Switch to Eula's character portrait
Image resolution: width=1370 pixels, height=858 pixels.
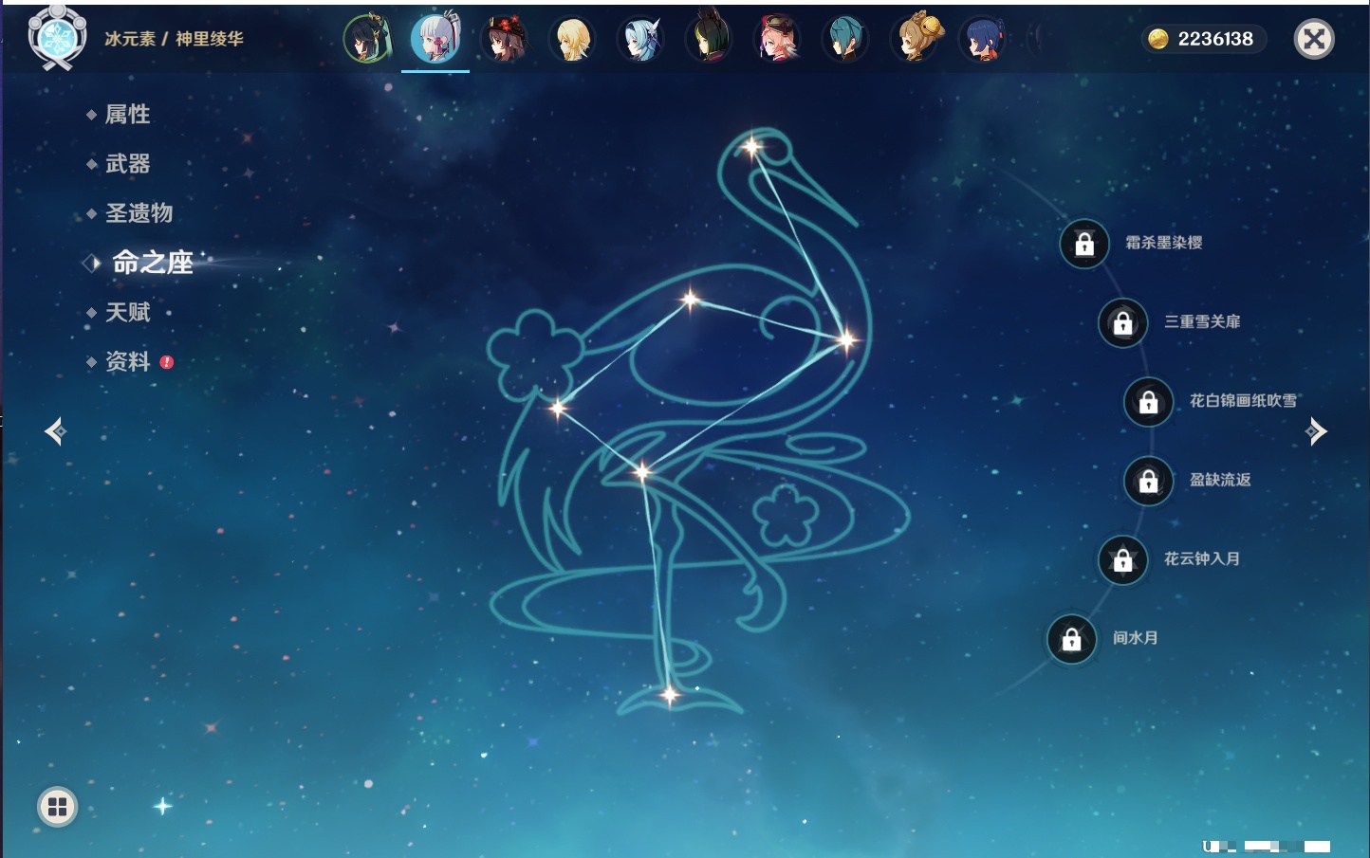640,39
